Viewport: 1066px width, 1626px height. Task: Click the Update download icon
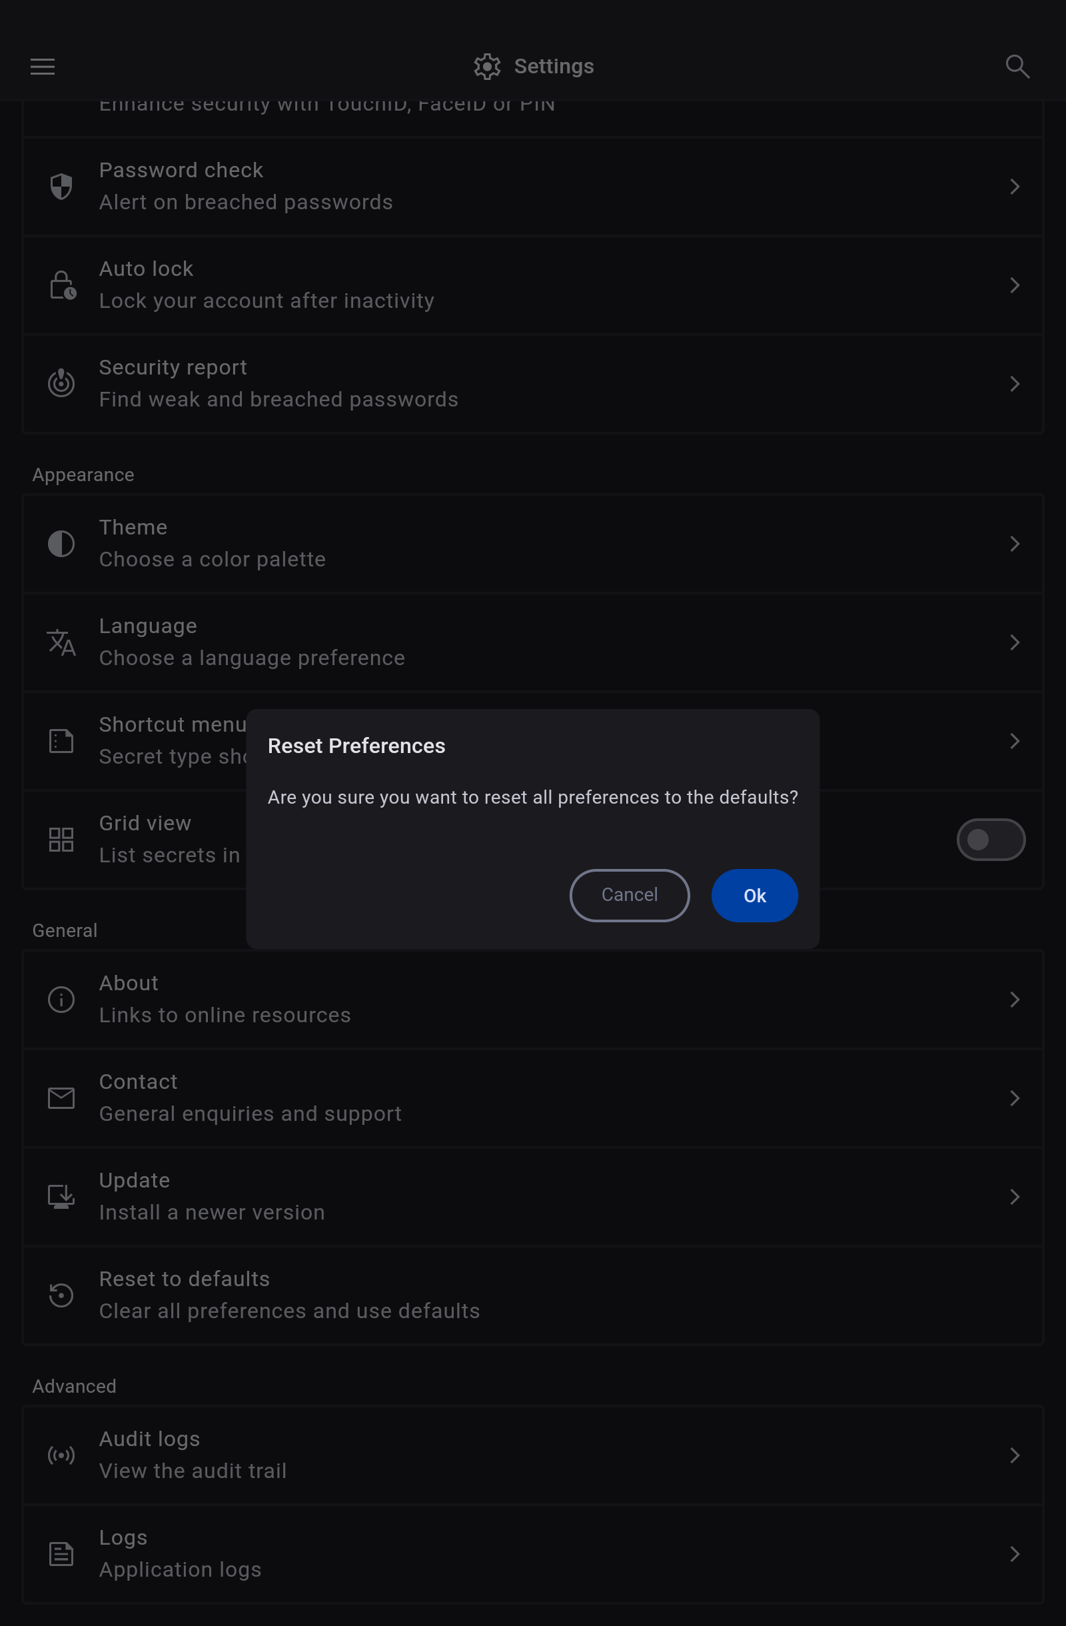tap(61, 1196)
